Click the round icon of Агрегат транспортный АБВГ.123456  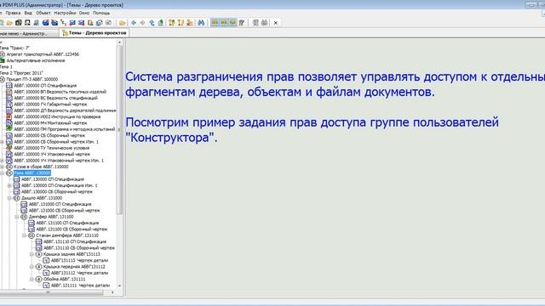coord(3,54)
